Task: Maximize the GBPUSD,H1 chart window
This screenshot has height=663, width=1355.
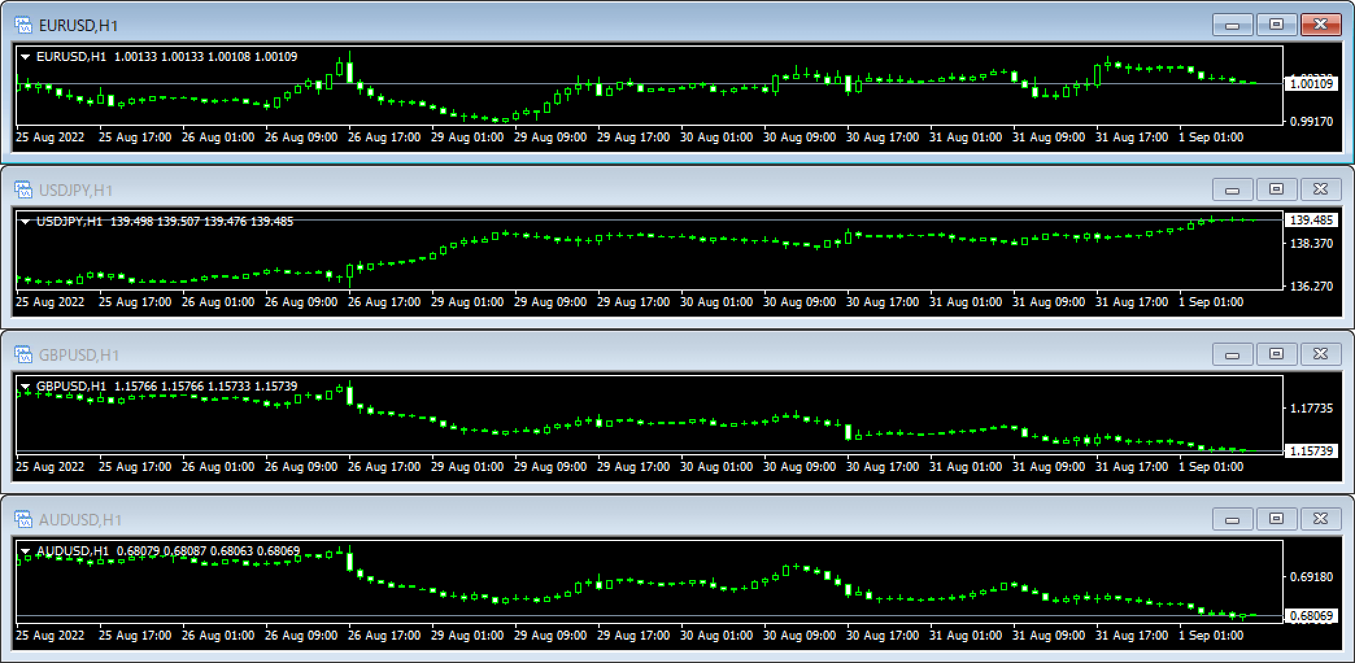Action: (1276, 354)
